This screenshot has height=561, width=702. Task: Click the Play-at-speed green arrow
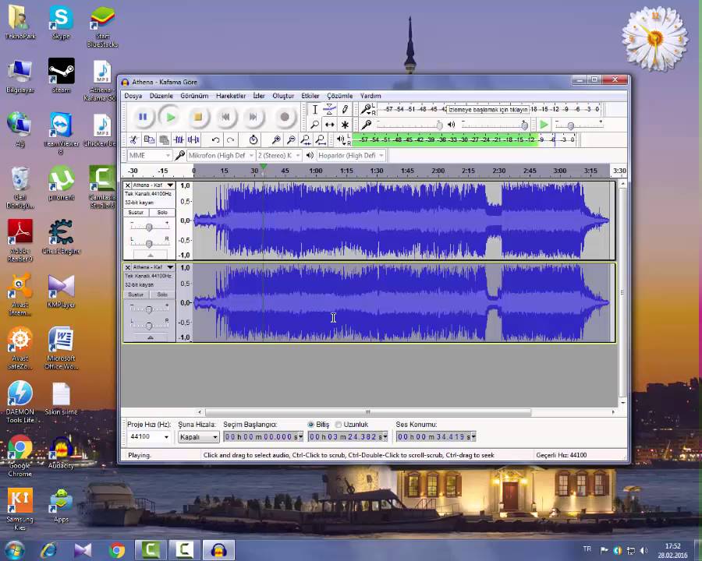[x=544, y=125]
